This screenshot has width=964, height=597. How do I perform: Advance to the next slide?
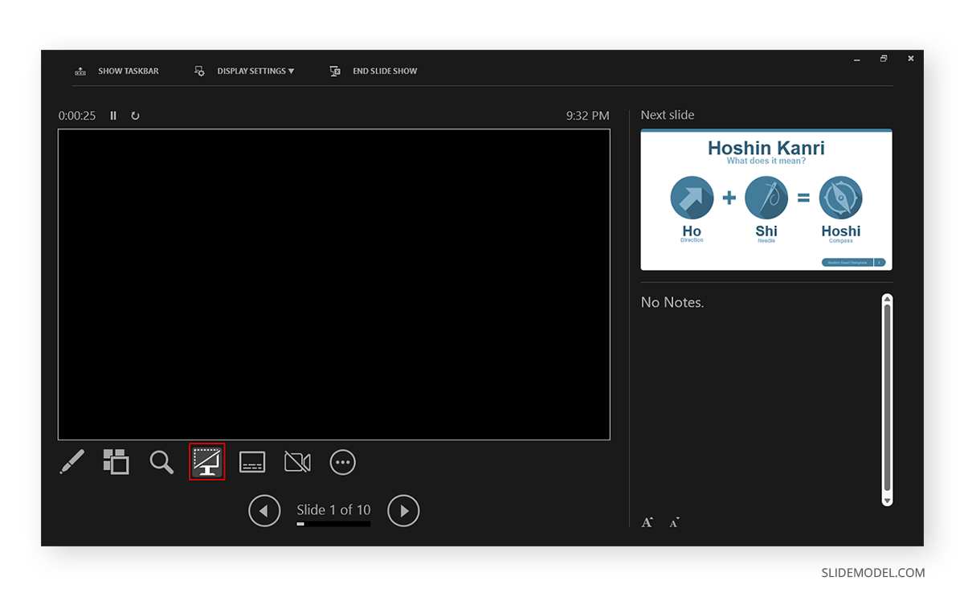coord(403,511)
